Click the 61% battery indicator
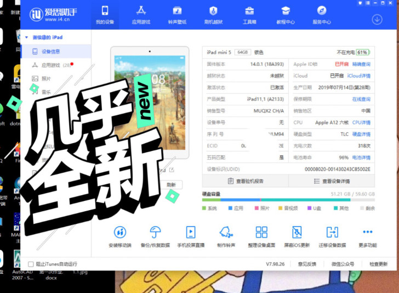Viewport: 399px width, 293px height. coord(363,52)
